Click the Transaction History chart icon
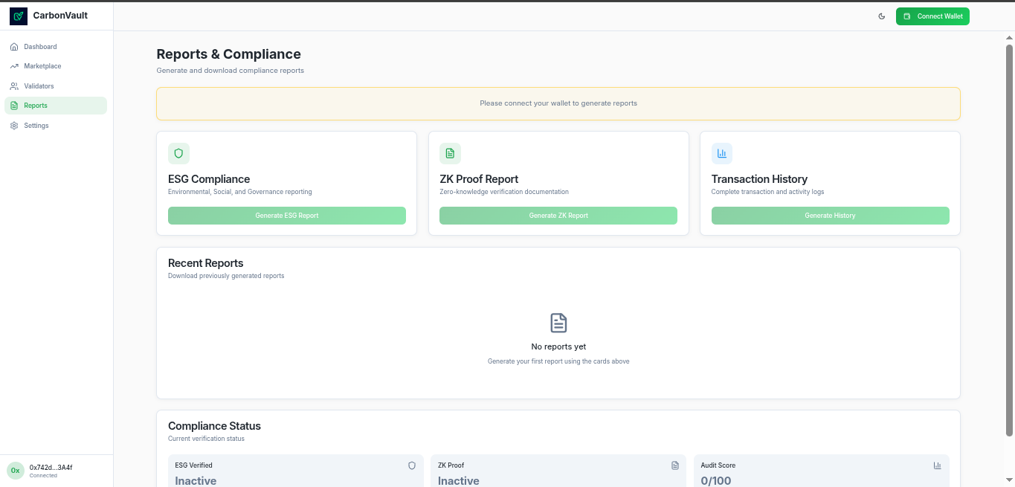The height and width of the screenshot is (487, 1015). pos(721,154)
